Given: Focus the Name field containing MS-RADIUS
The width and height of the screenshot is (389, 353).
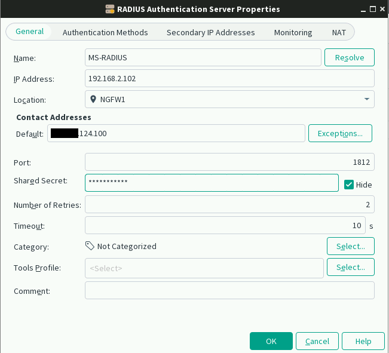Looking at the screenshot, I should coord(203,57).
